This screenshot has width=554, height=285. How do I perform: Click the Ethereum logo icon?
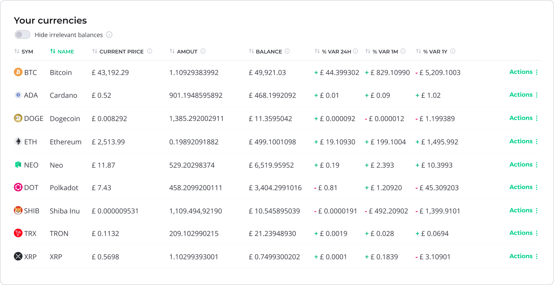[x=18, y=142]
